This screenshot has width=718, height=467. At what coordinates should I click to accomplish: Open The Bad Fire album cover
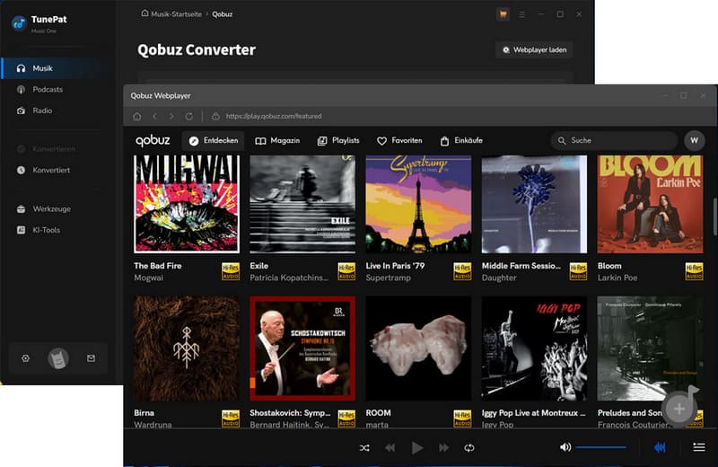coord(187,204)
